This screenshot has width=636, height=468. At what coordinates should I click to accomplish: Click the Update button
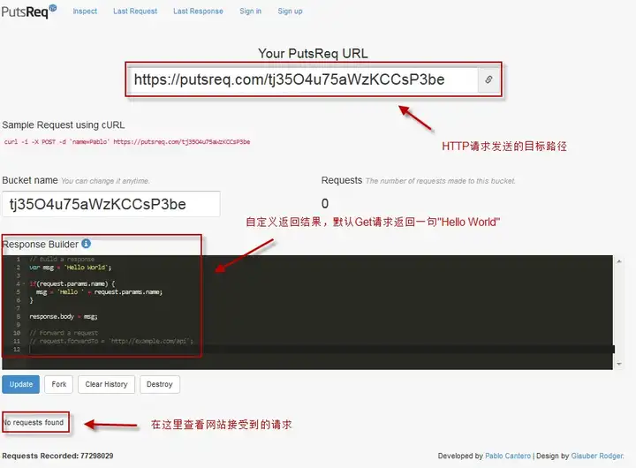pos(20,384)
